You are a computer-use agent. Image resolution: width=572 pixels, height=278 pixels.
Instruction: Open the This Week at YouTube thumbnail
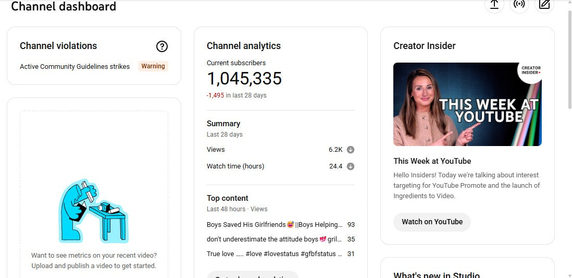(467, 104)
